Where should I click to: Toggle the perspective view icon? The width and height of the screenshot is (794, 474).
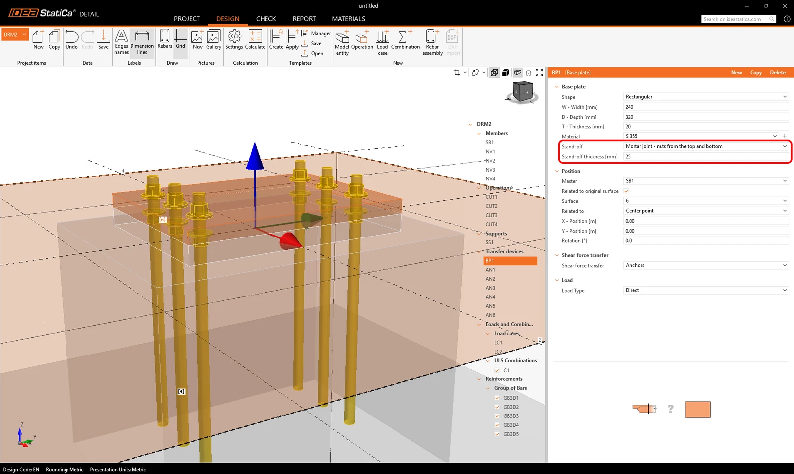(517, 73)
